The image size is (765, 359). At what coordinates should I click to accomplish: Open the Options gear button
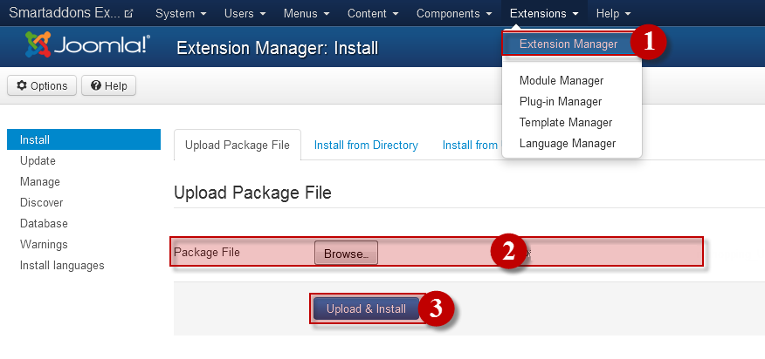point(42,85)
